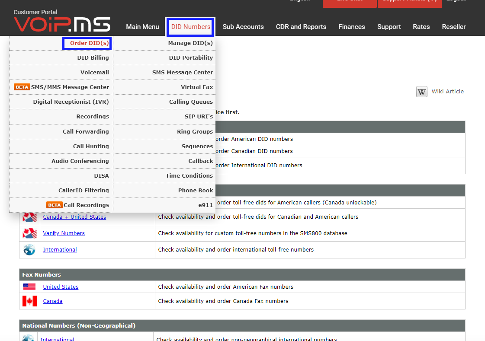The height and width of the screenshot is (341, 485).
Task: Click 'order Canadian DID numbers' text
Action: pos(254,151)
